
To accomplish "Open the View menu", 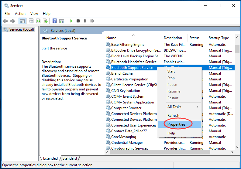I will coord(34,14).
